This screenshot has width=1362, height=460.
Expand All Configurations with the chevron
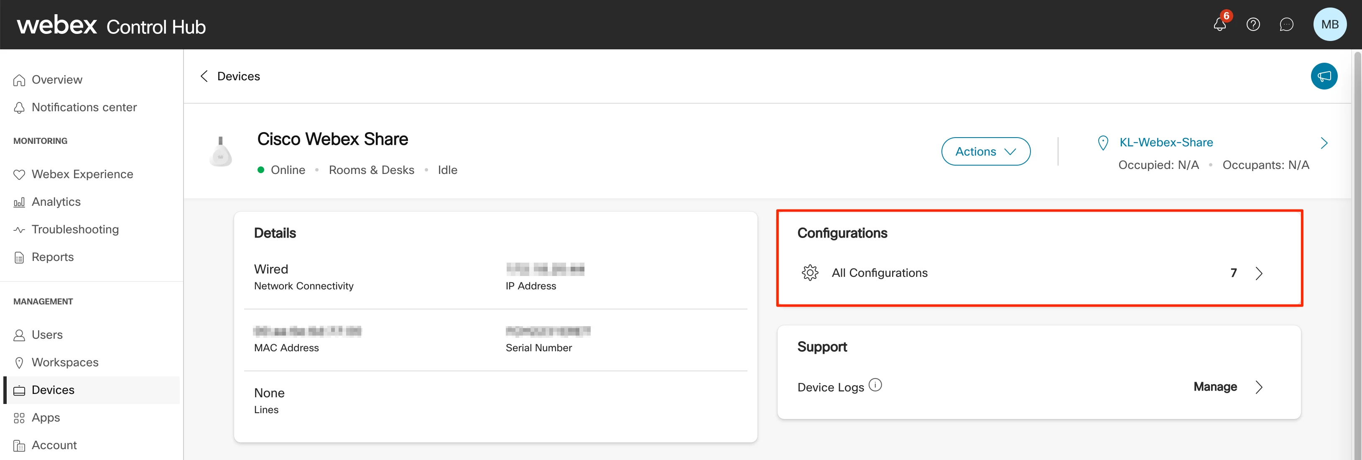(1259, 273)
